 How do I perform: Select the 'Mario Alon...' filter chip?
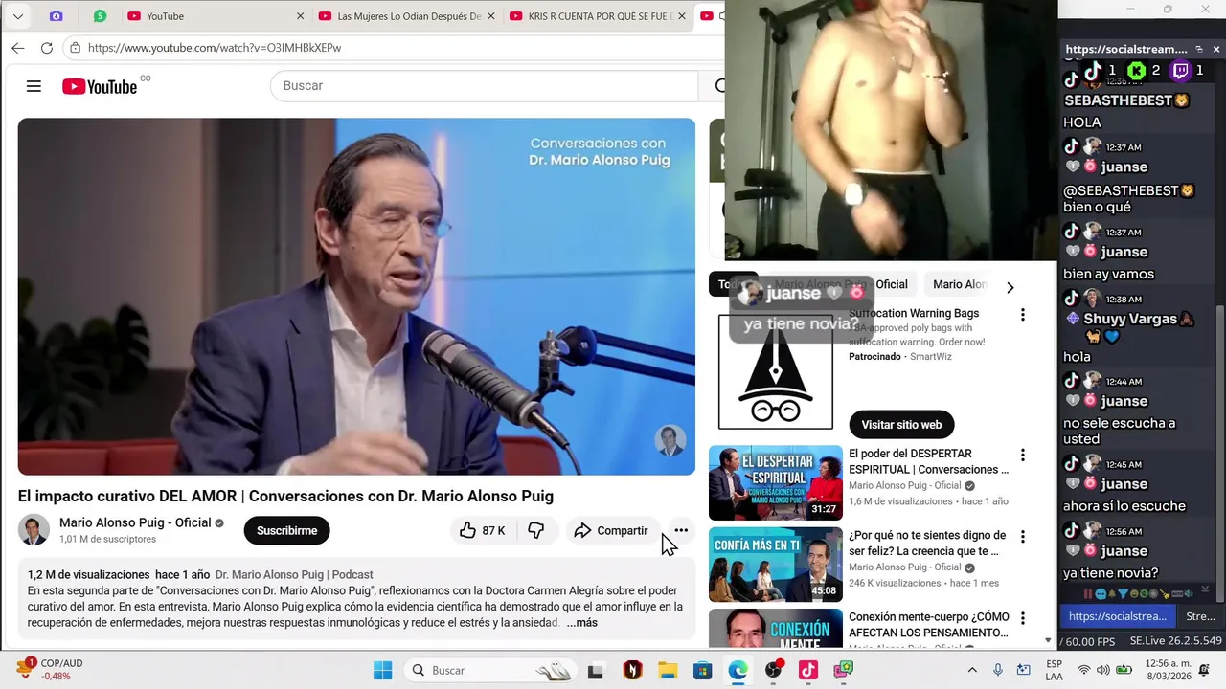click(x=960, y=284)
